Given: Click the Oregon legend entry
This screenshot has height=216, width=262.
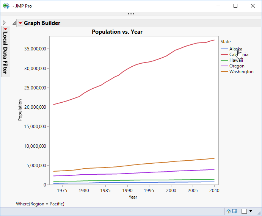Looking at the screenshot, I should [x=237, y=66].
